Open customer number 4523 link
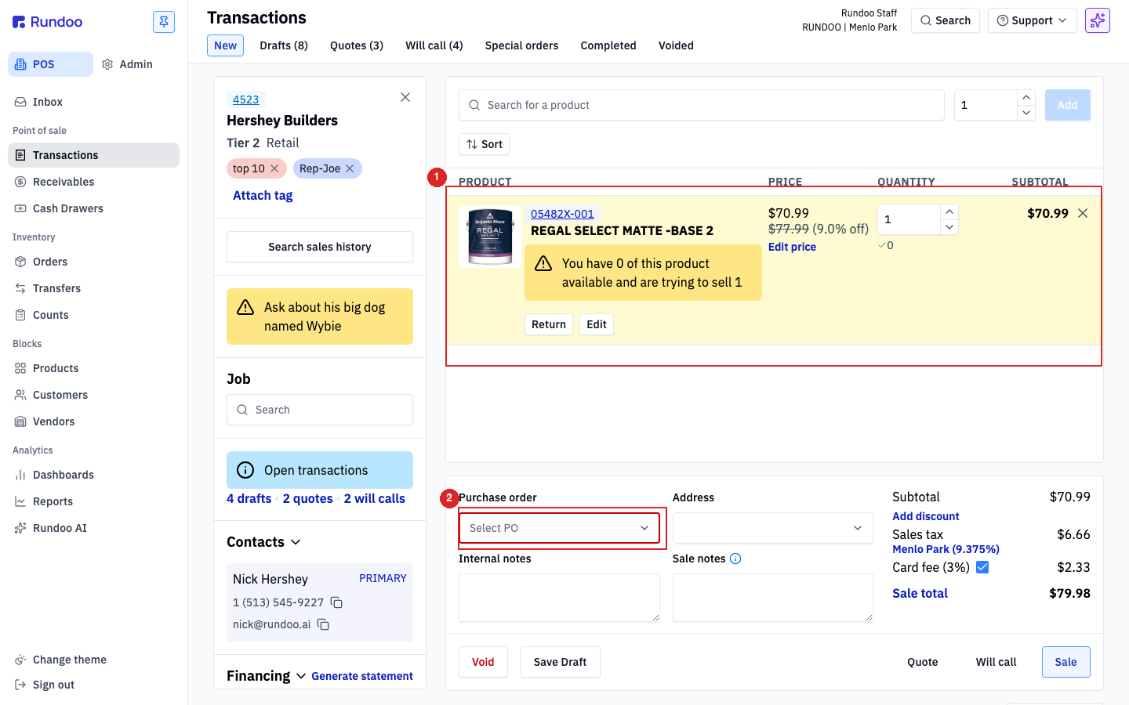 pos(246,99)
